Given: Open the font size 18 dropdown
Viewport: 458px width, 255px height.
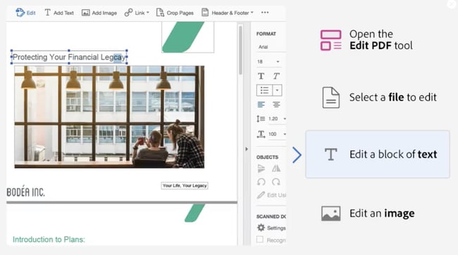Looking at the screenshot, I should click(268, 61).
